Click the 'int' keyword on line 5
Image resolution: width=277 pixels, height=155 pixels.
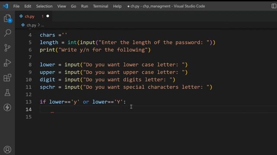[72, 42]
